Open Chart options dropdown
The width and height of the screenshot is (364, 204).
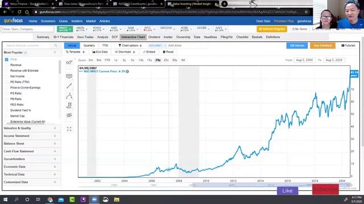[x=130, y=45]
